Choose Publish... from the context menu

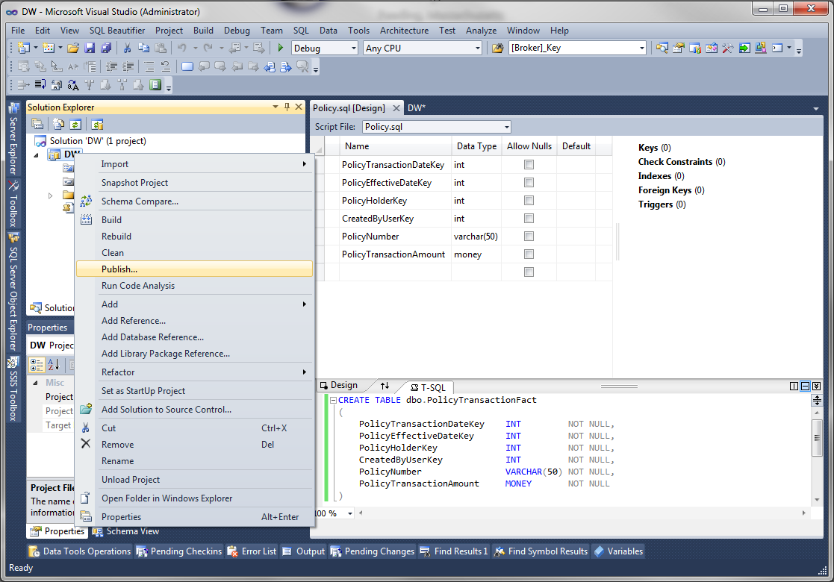pos(119,269)
